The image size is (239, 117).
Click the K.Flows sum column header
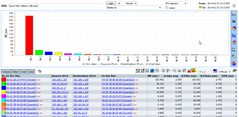click(x=211, y=76)
